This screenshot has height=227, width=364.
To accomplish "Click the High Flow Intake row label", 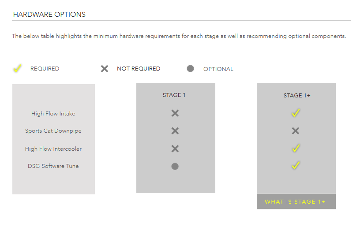I will point(53,114).
